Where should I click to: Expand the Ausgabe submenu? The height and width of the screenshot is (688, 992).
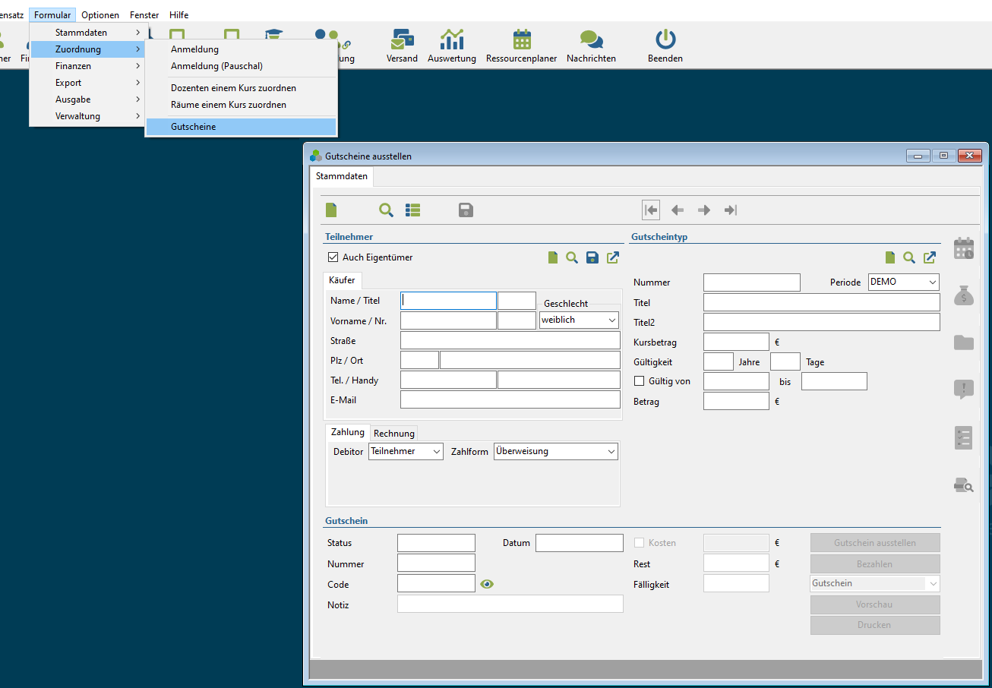pos(87,99)
